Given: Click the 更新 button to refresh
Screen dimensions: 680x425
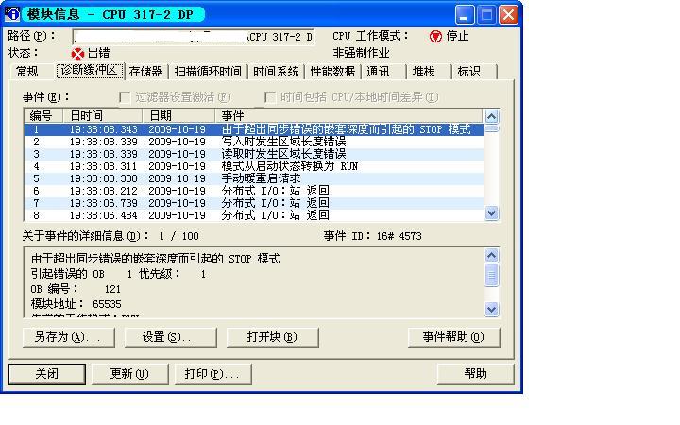Looking at the screenshot, I should coord(129,373).
